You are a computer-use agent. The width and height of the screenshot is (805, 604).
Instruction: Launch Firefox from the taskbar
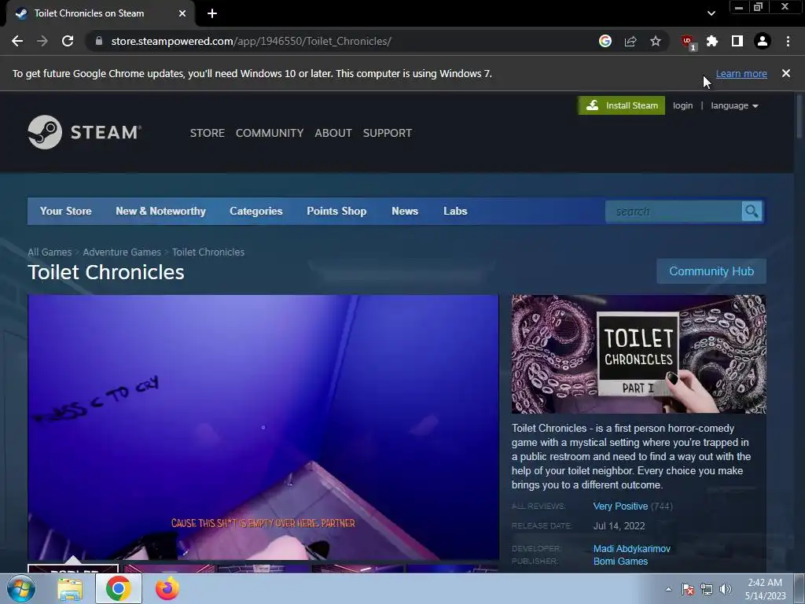(x=167, y=588)
